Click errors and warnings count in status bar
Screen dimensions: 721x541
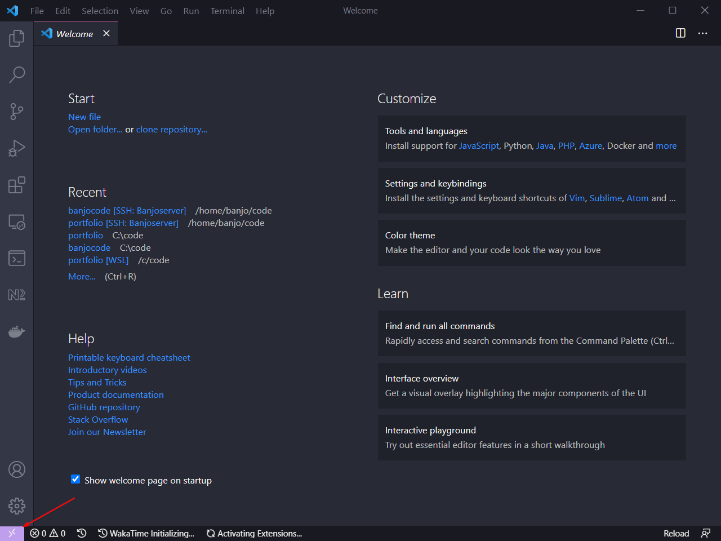tap(48, 533)
